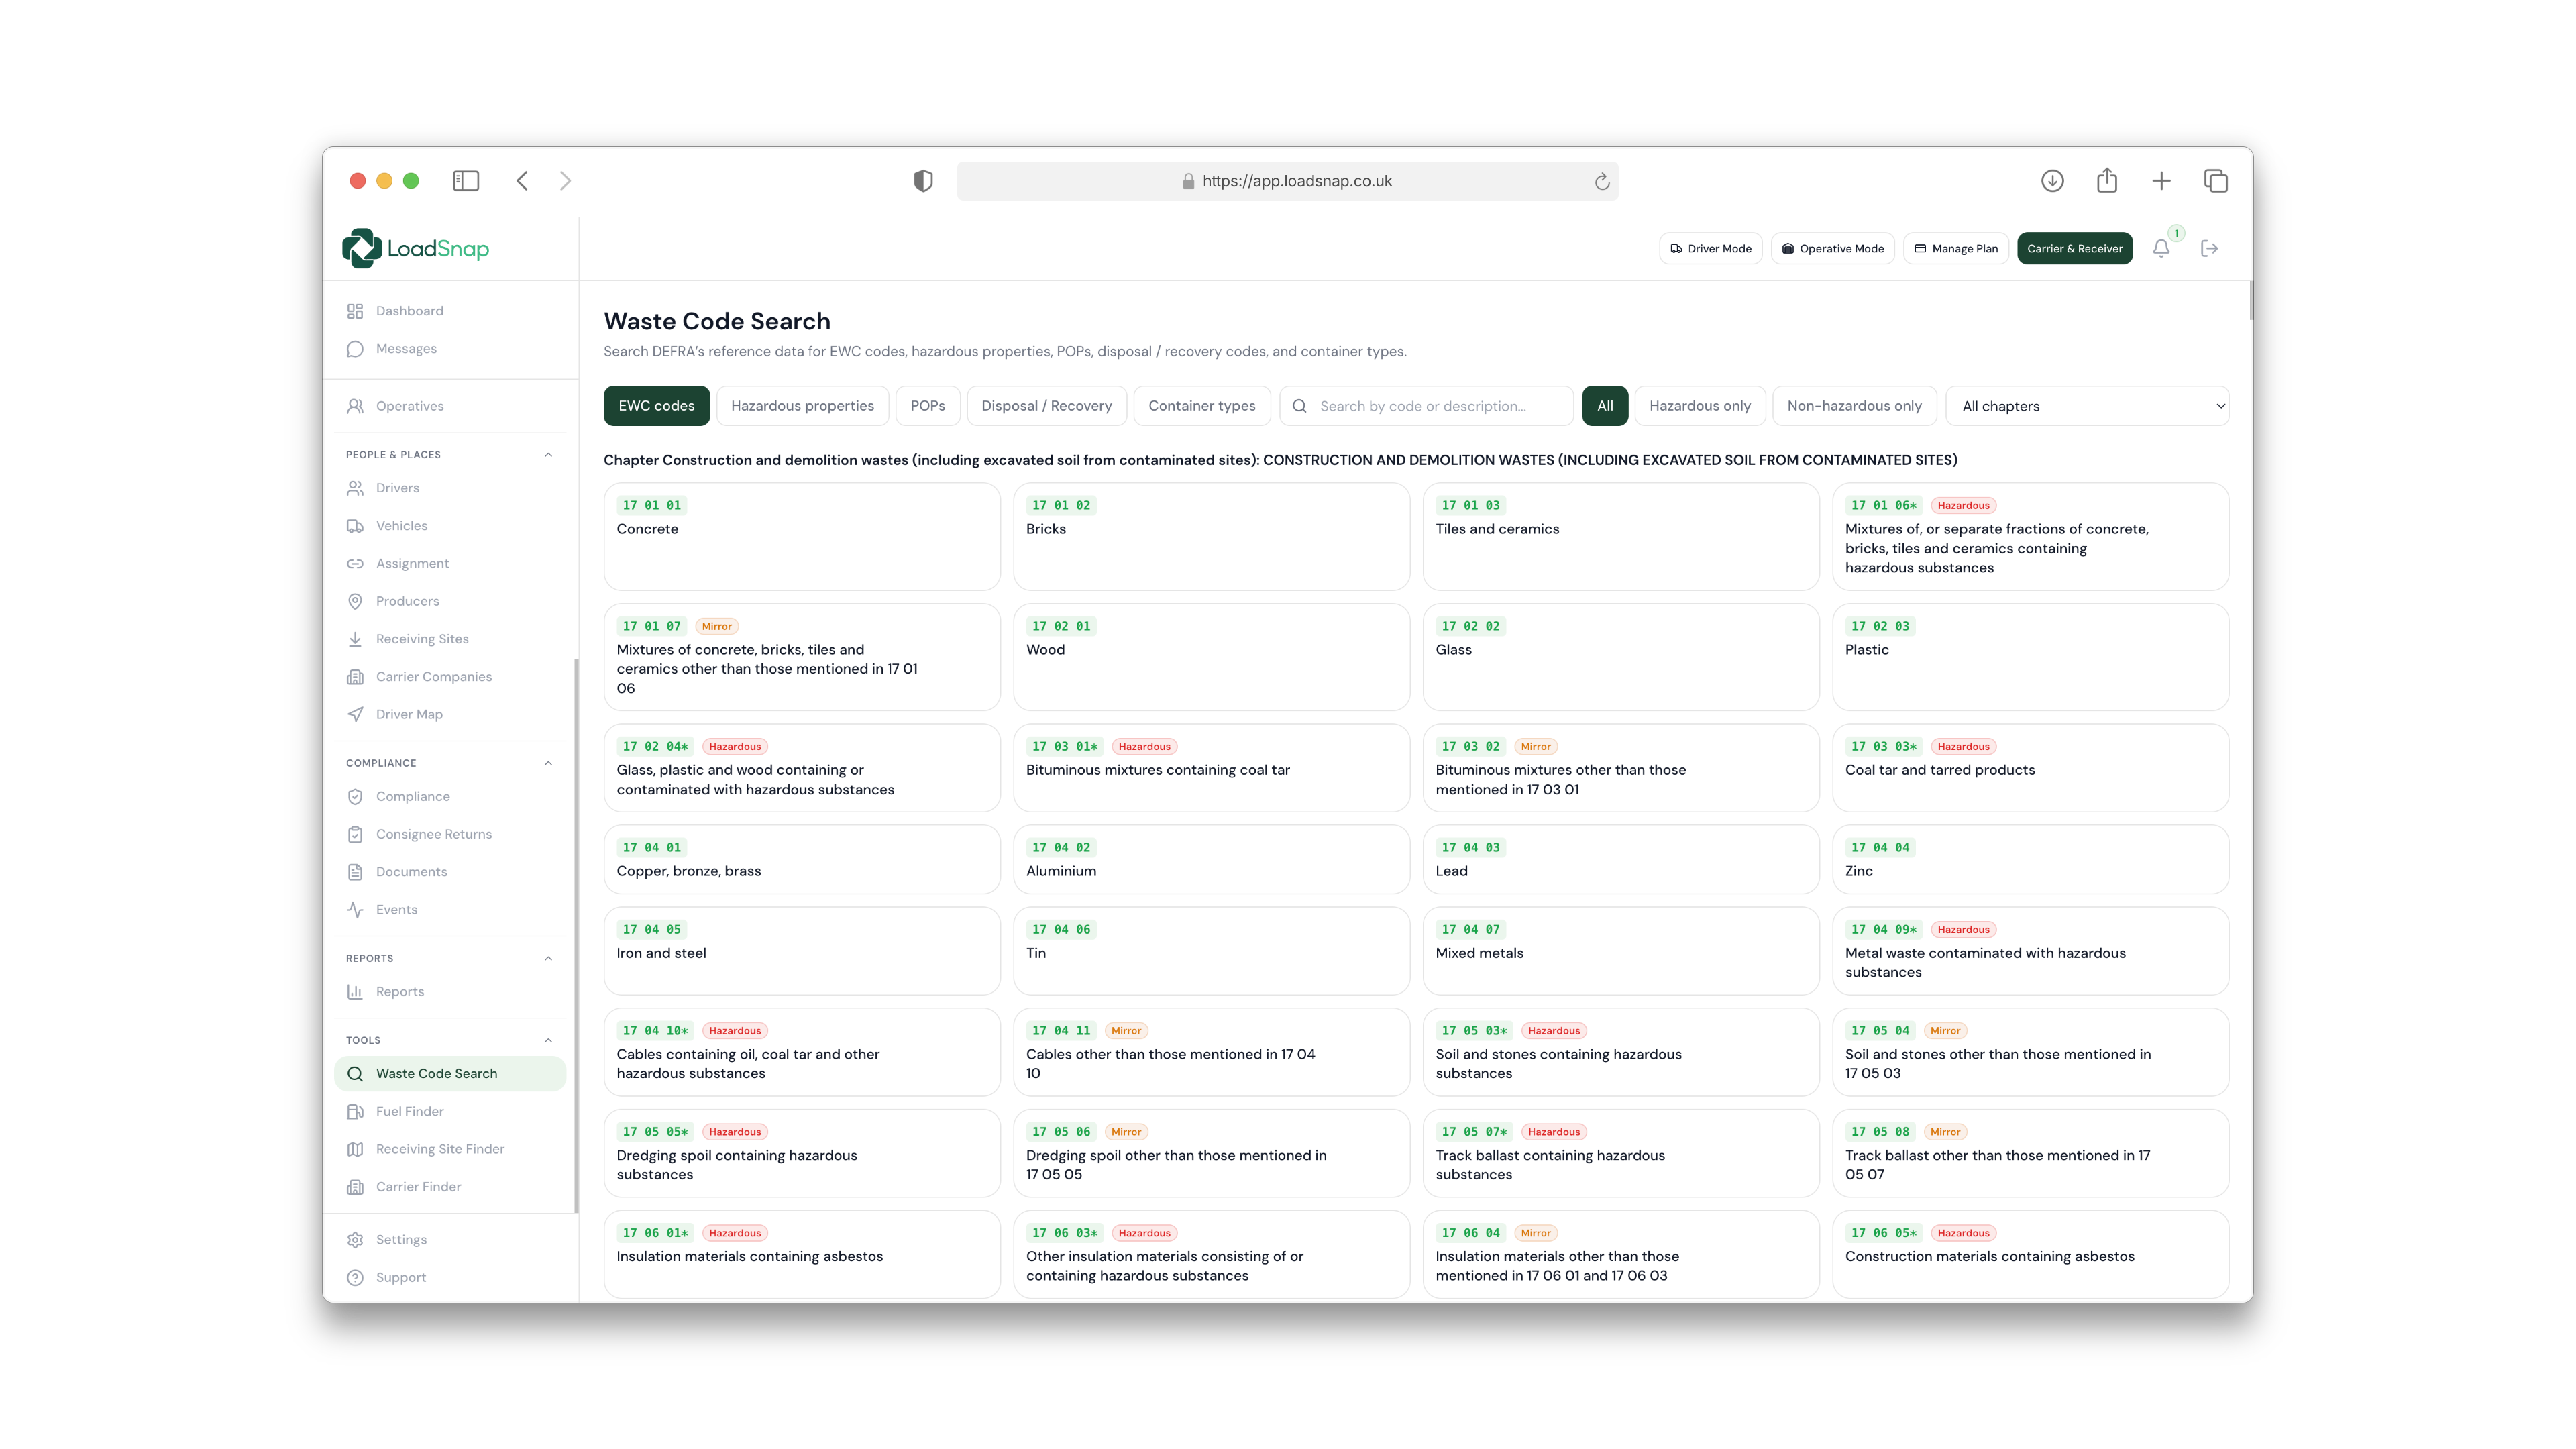
Task: Click the sidebar scrollbar
Action: (576, 936)
